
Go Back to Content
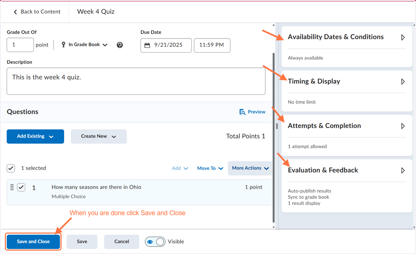tap(37, 12)
